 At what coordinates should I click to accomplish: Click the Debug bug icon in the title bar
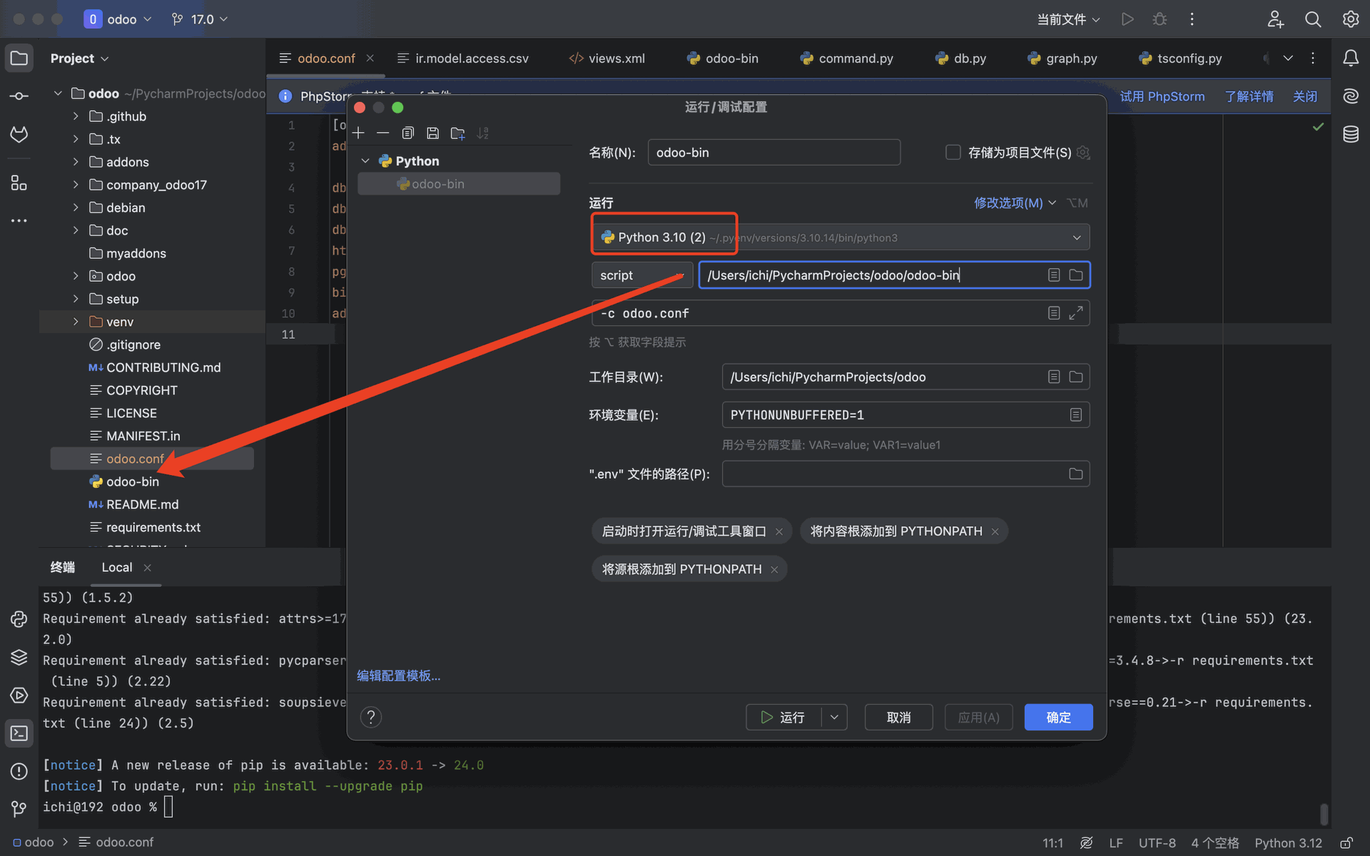coord(1160,19)
